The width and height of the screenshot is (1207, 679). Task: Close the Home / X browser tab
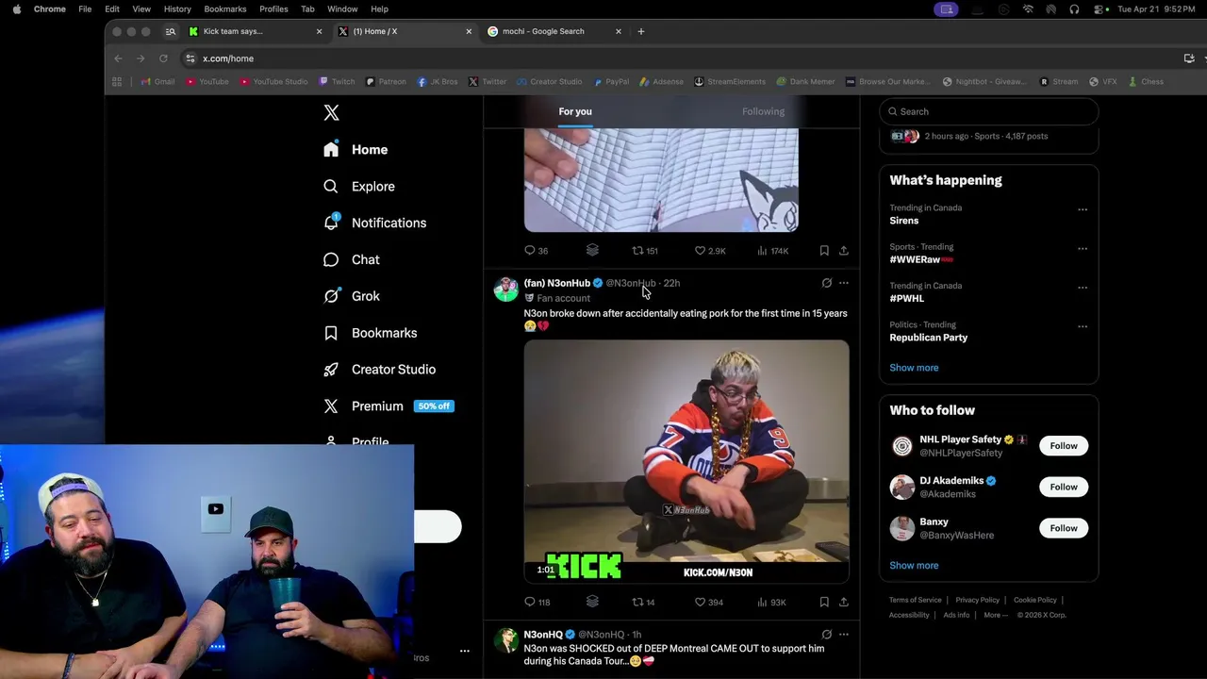click(x=469, y=31)
